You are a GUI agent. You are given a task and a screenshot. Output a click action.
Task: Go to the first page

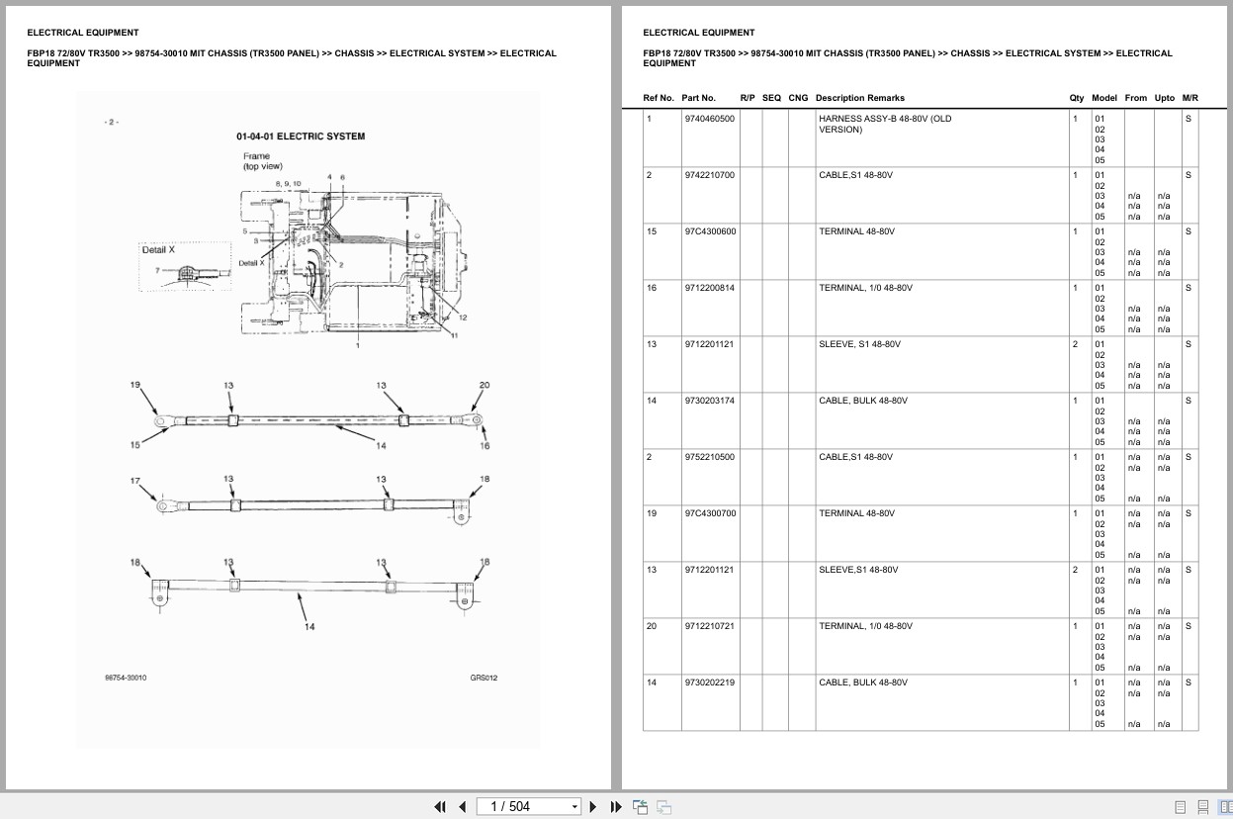pos(440,806)
